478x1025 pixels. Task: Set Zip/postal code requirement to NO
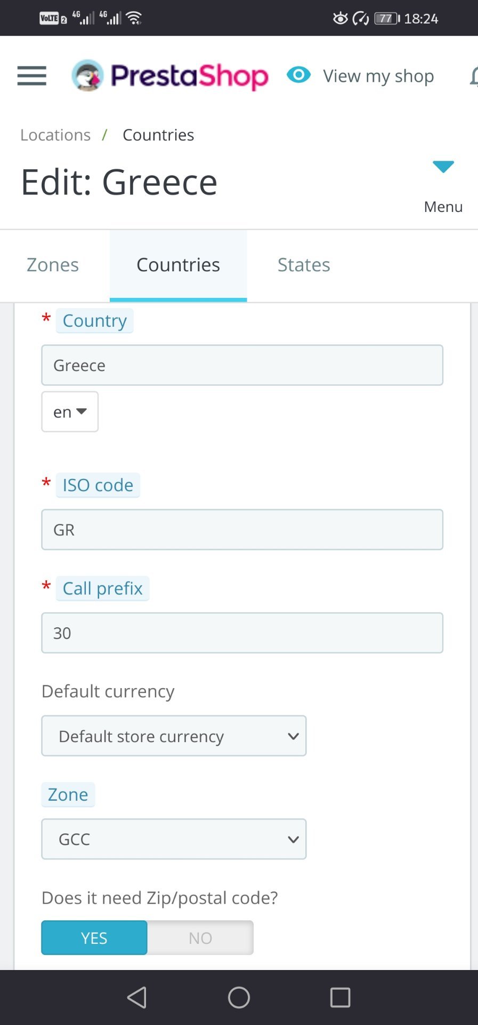(x=200, y=937)
